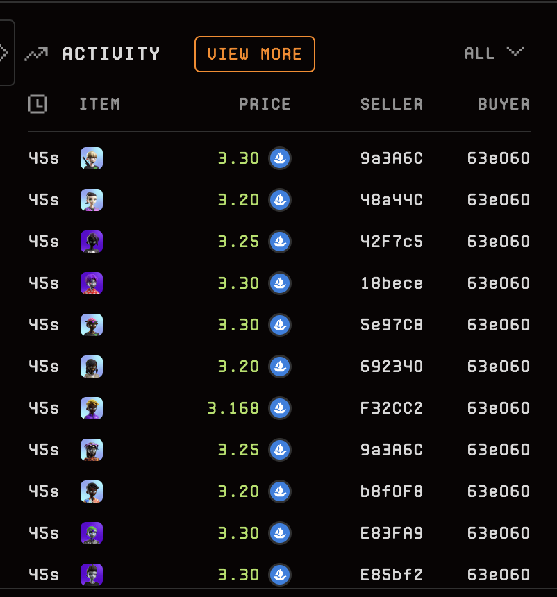Open the ALL filter dropdown
557x597 pixels.
pos(494,53)
